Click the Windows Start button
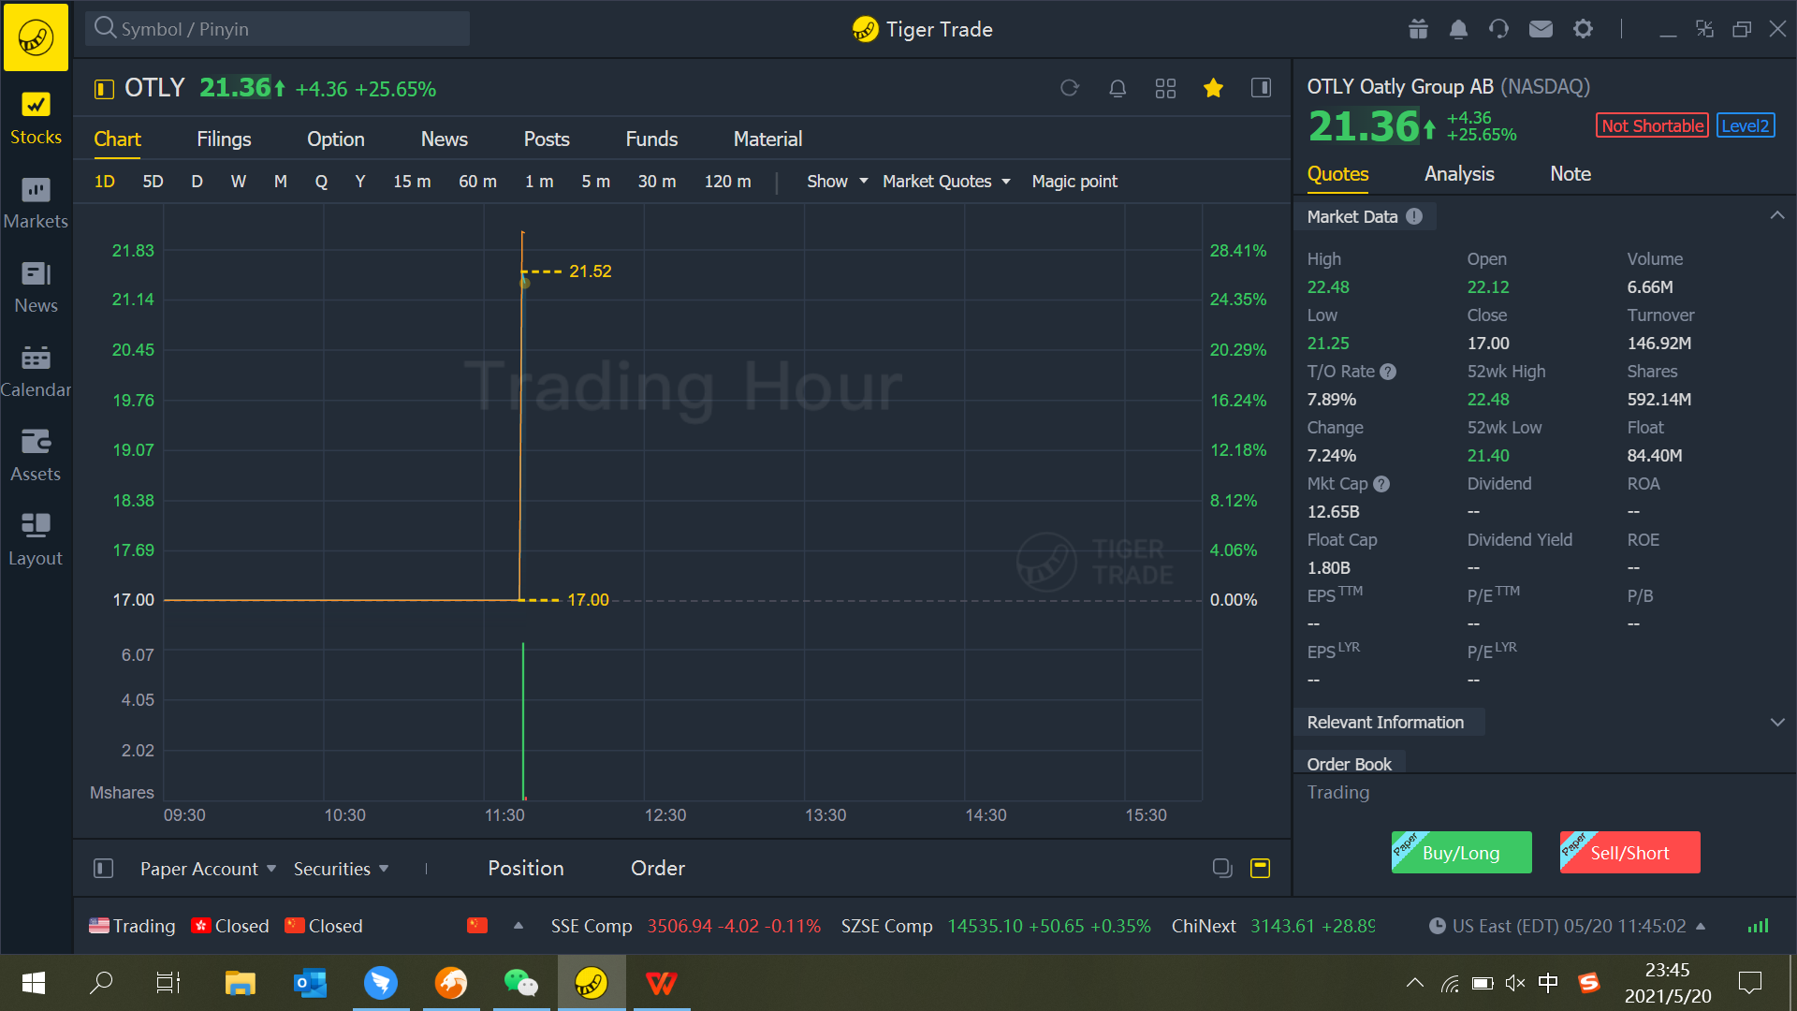The image size is (1797, 1011). point(34,983)
